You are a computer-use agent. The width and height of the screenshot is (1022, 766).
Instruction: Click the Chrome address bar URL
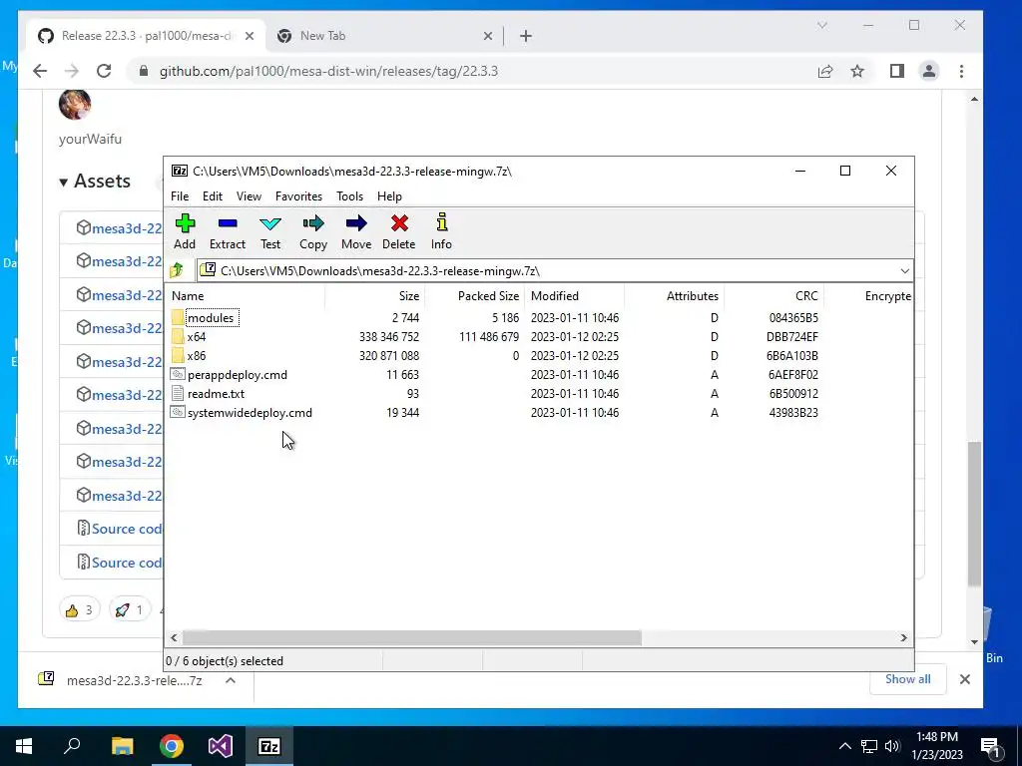click(x=328, y=71)
